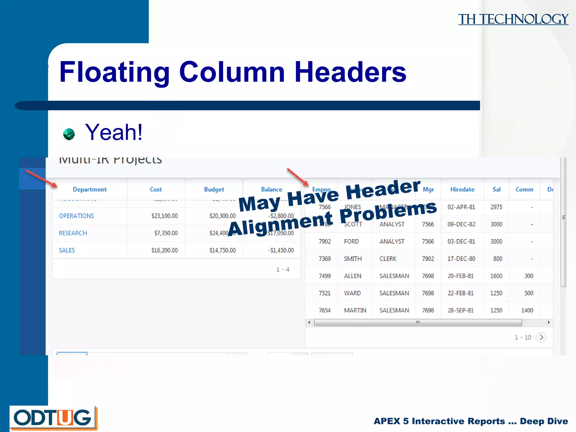
Task: Select commission value 1400
Action: 527,310
